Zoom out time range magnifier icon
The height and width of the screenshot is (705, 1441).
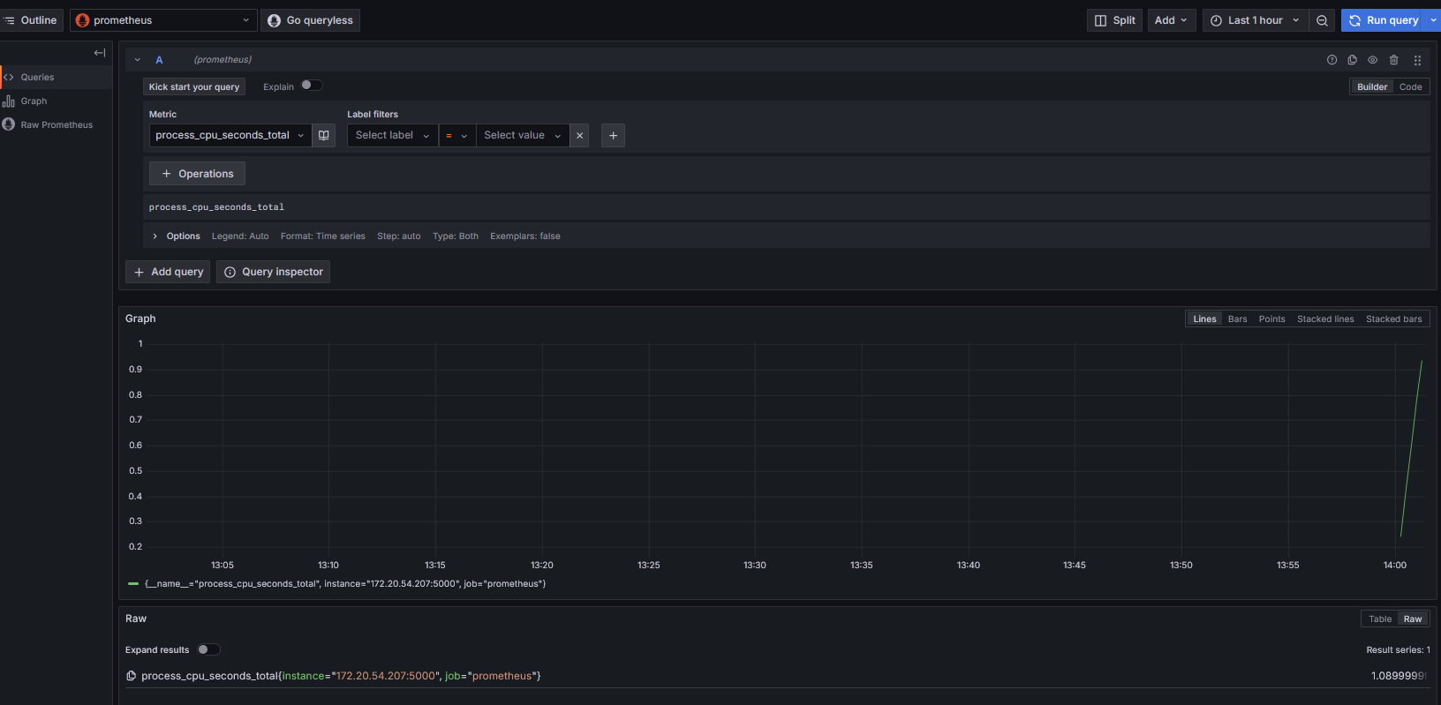[x=1322, y=20]
